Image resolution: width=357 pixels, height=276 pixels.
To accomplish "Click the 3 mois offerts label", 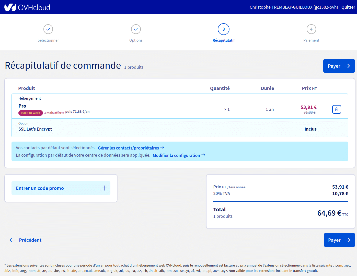I will coord(54,113).
